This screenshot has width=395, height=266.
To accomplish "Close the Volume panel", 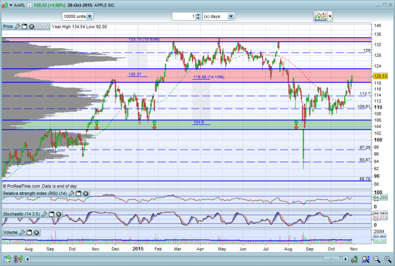I will pyautogui.click(x=36, y=232).
